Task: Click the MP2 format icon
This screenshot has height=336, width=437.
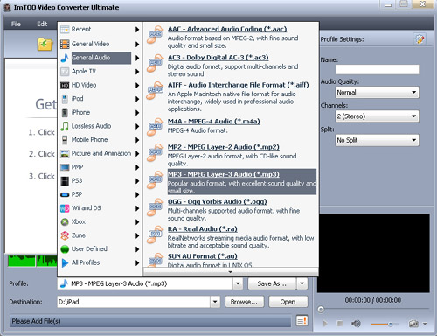Action: [155, 152]
